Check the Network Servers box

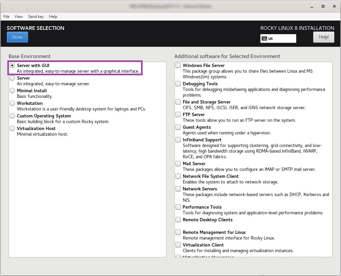(178, 189)
